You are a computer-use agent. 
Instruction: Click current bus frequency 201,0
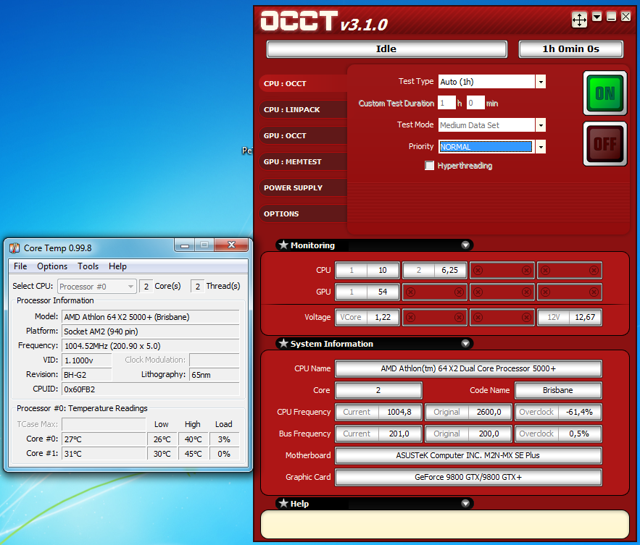point(399,434)
